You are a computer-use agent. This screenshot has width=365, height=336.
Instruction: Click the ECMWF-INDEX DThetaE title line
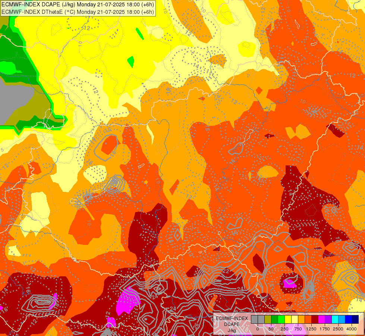(78, 12)
